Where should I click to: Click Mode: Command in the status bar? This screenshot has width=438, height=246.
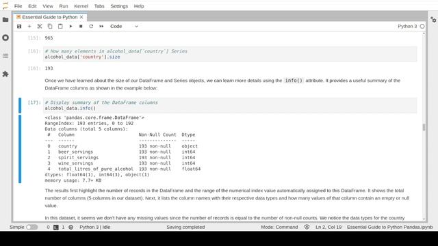(279, 227)
